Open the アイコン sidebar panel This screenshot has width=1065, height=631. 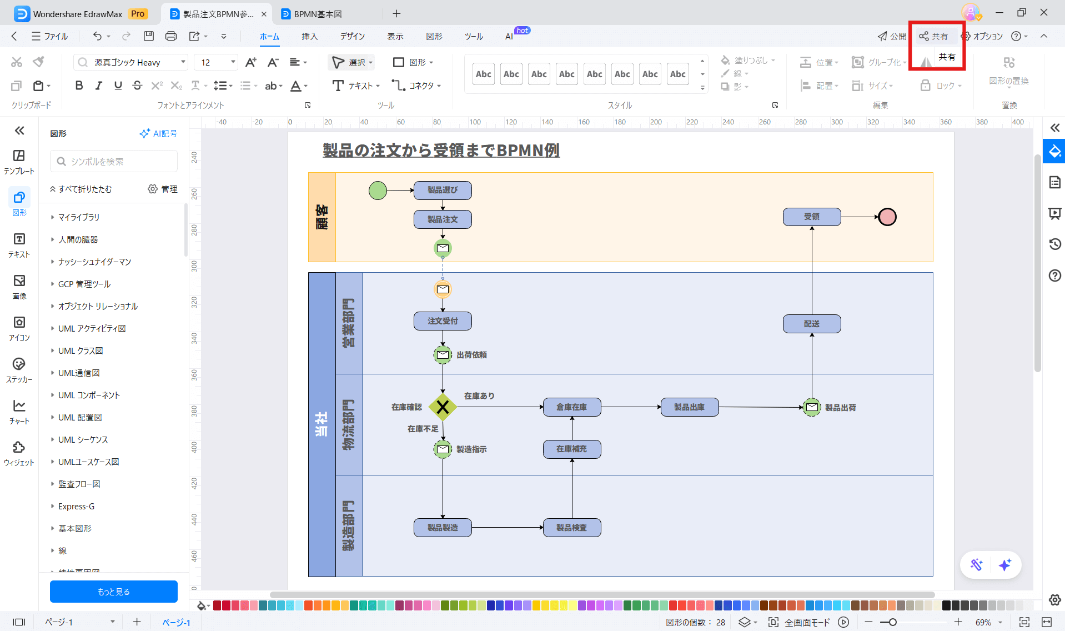click(19, 328)
